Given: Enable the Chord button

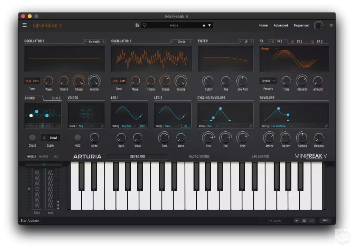Looking at the screenshot, I should click(x=32, y=138).
